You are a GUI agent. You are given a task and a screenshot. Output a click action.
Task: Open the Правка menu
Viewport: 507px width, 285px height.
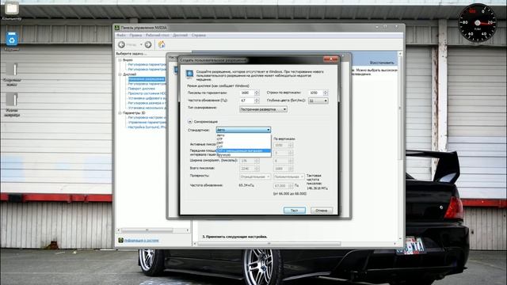coord(135,35)
